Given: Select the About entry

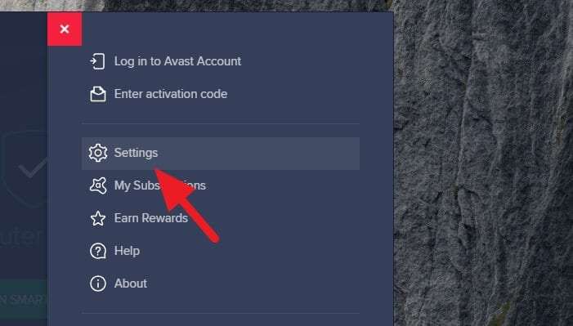Looking at the screenshot, I should pyautogui.click(x=131, y=284).
